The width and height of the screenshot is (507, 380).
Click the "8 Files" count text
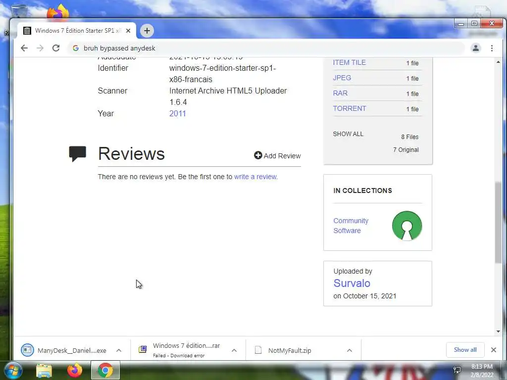pos(409,137)
